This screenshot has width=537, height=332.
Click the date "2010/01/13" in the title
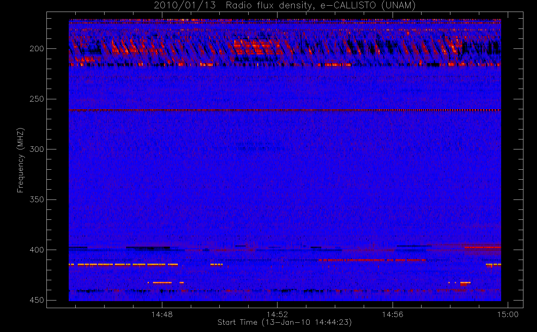(x=185, y=6)
